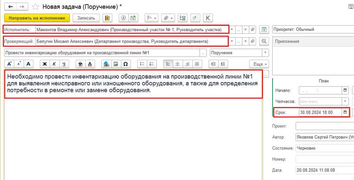The image size is (354, 180).
Task: Click ellipsis button in Проверяющий row
Action: 239,41
